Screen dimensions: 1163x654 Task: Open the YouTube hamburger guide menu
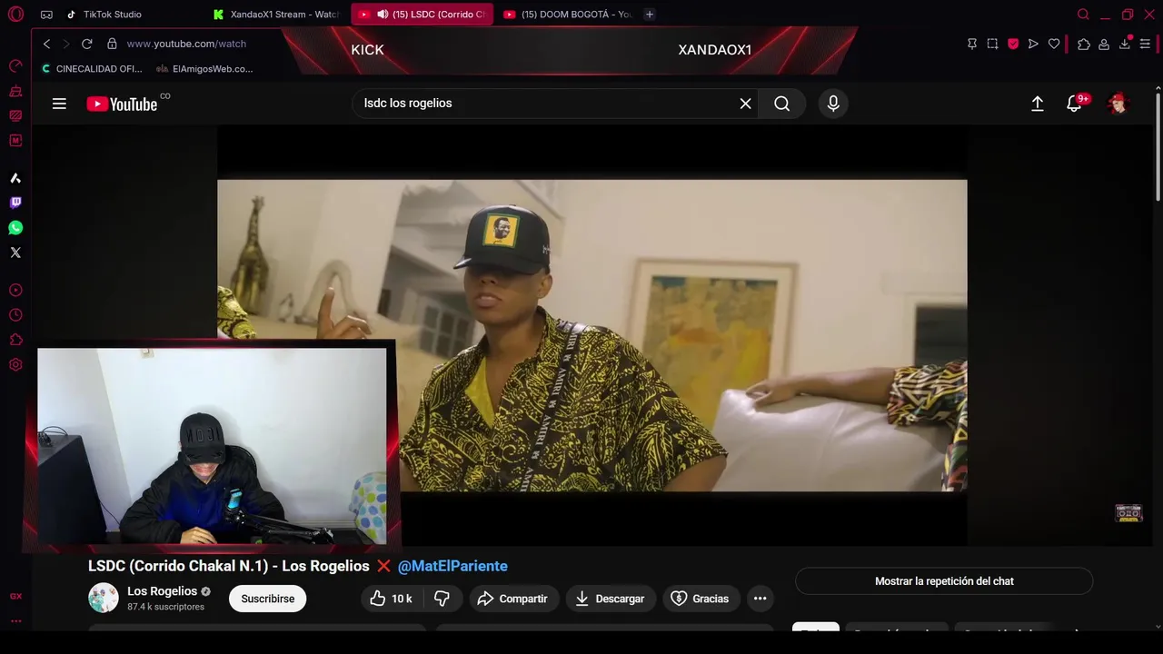tap(59, 104)
